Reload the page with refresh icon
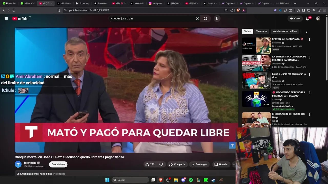This screenshot has height=184, width=328. pos(14,10)
